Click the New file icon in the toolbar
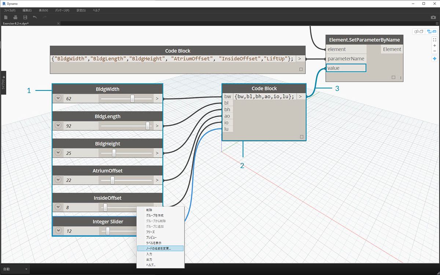440x275 pixels. click(x=6, y=17)
